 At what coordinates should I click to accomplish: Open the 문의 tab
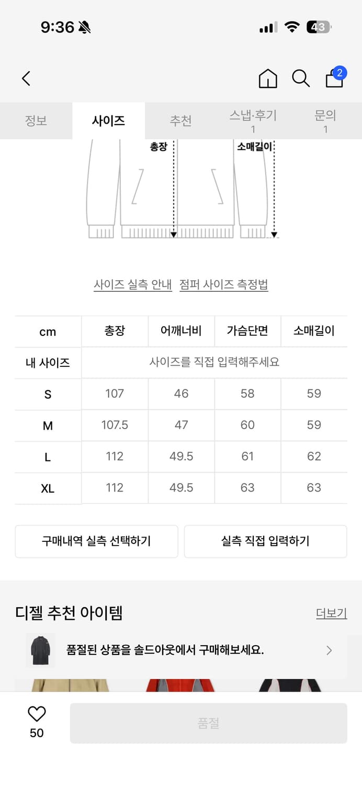coord(325,121)
